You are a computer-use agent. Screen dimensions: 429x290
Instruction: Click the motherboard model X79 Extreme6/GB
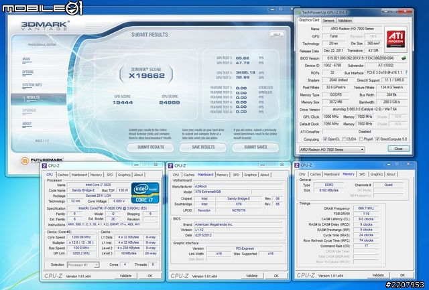222,192
